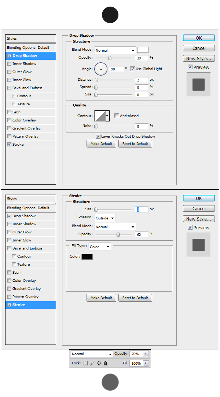This screenshot has width=220, height=397.
Task: Enable Bevel and Emboss in the lower Stroke dialog
Action: coord(10,248)
